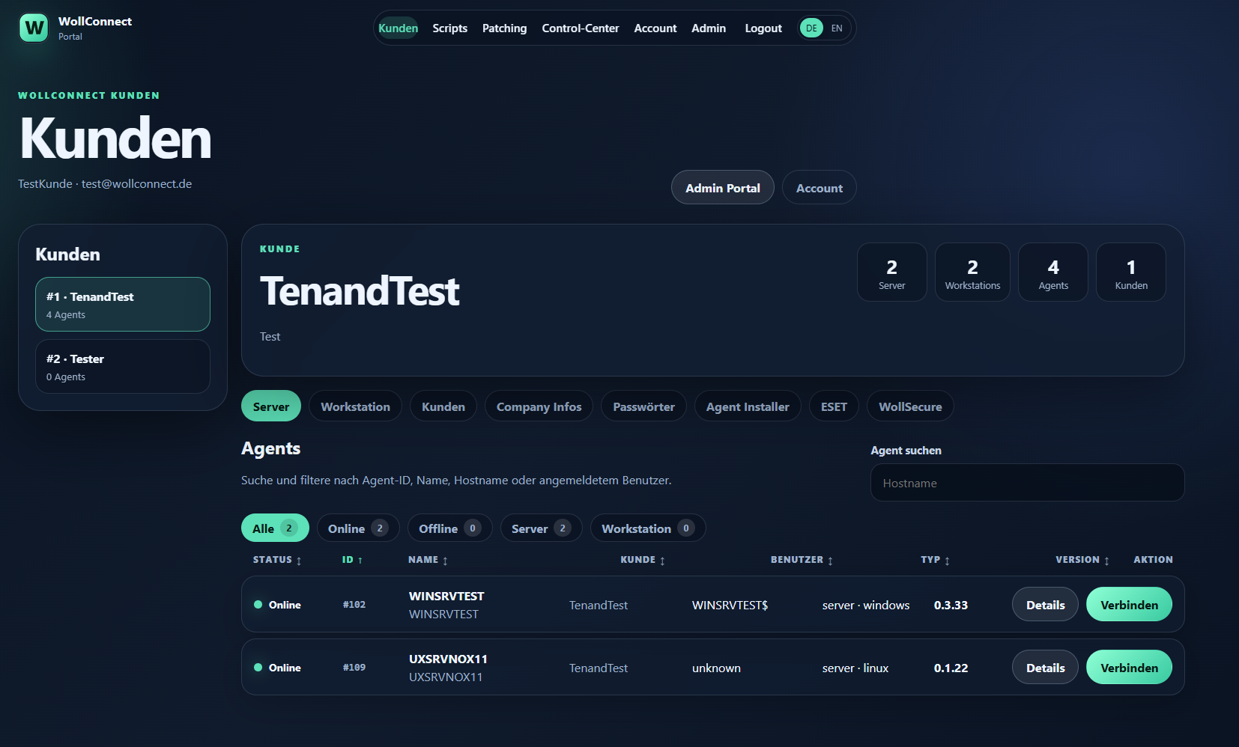Filter agents by Alle
This screenshot has height=747, width=1239.
click(275, 528)
